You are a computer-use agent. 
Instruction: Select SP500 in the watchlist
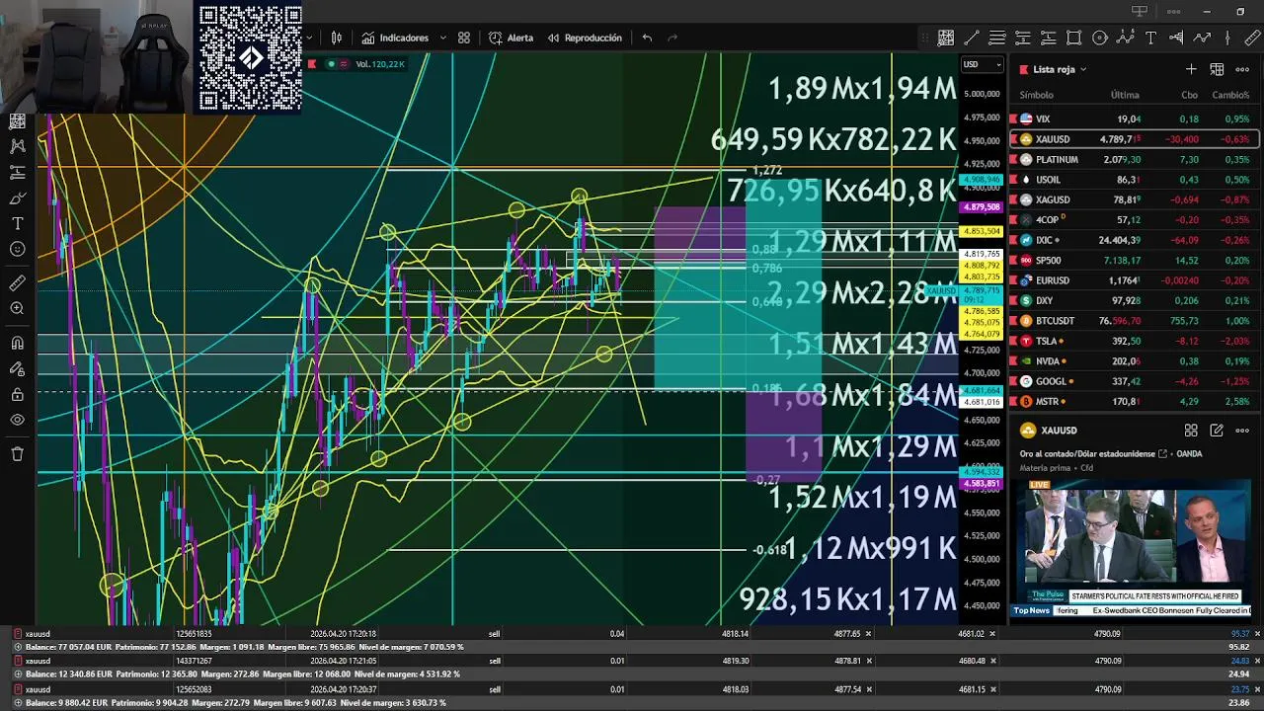point(1134,260)
